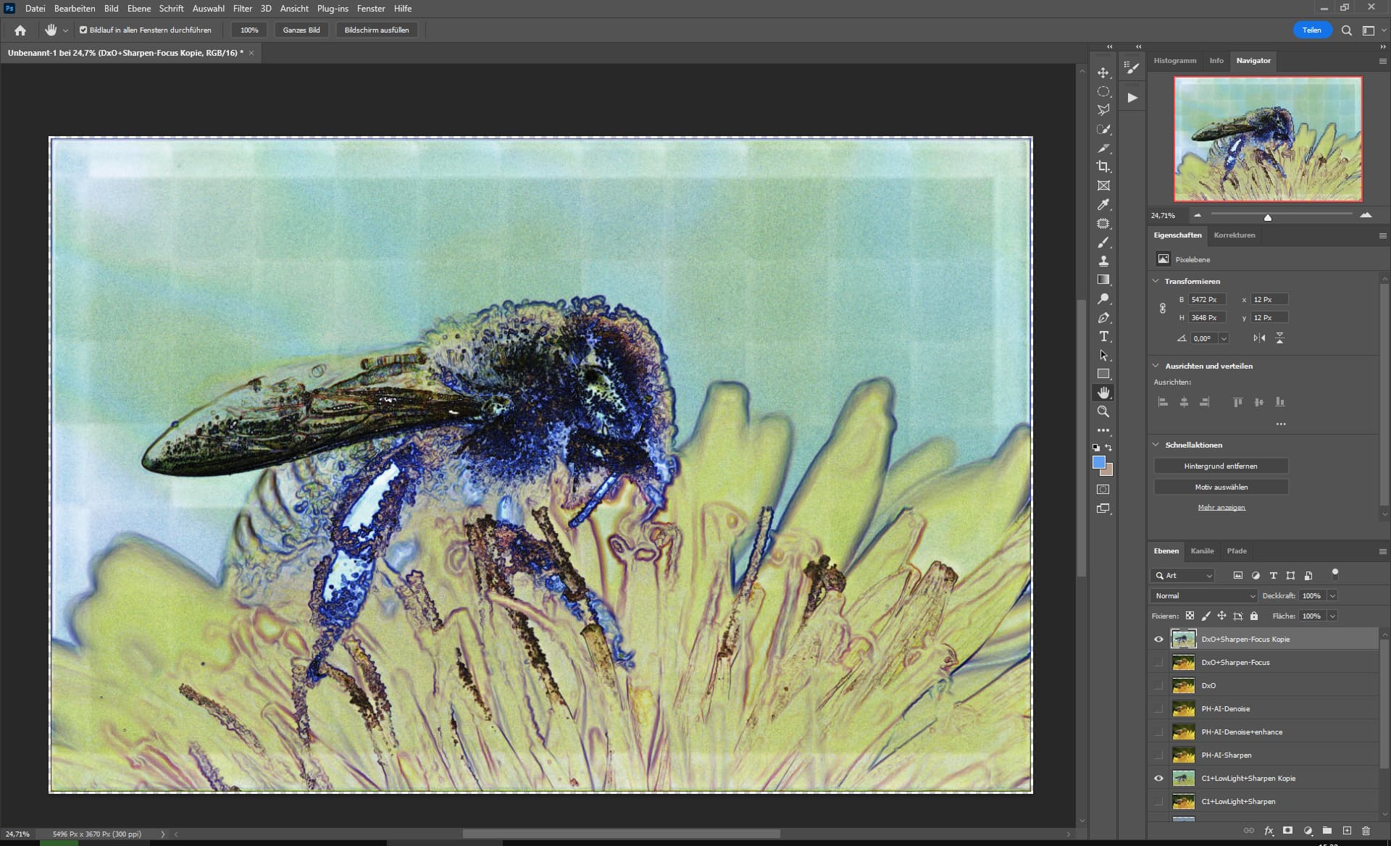Image resolution: width=1391 pixels, height=846 pixels.
Task: Click the blue foreground color swatch
Action: point(1098,463)
